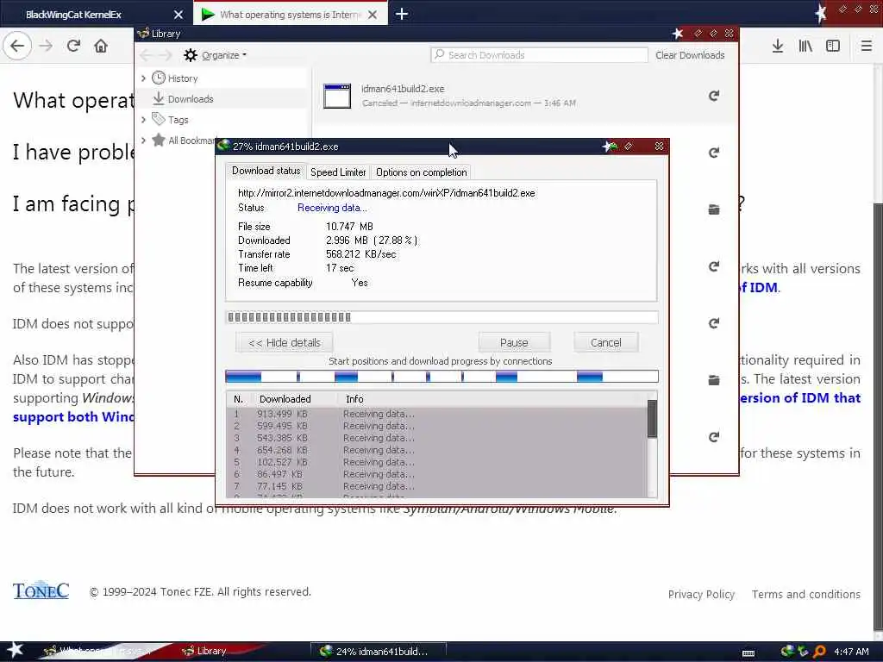The height and width of the screenshot is (662, 883).
Task: Open containing folder icon on sixth download row
Action: pos(713,380)
